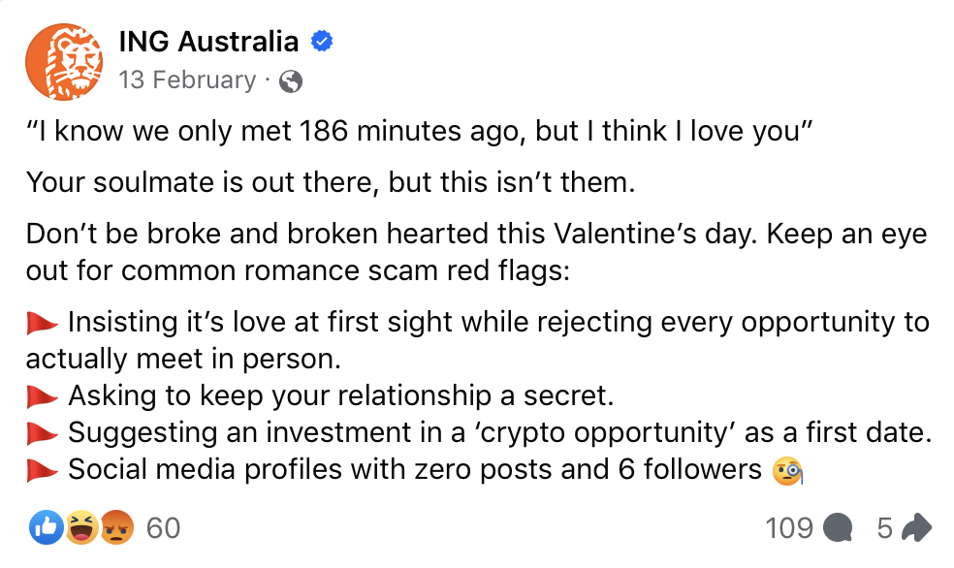Click the share arrow icon

coord(915,527)
